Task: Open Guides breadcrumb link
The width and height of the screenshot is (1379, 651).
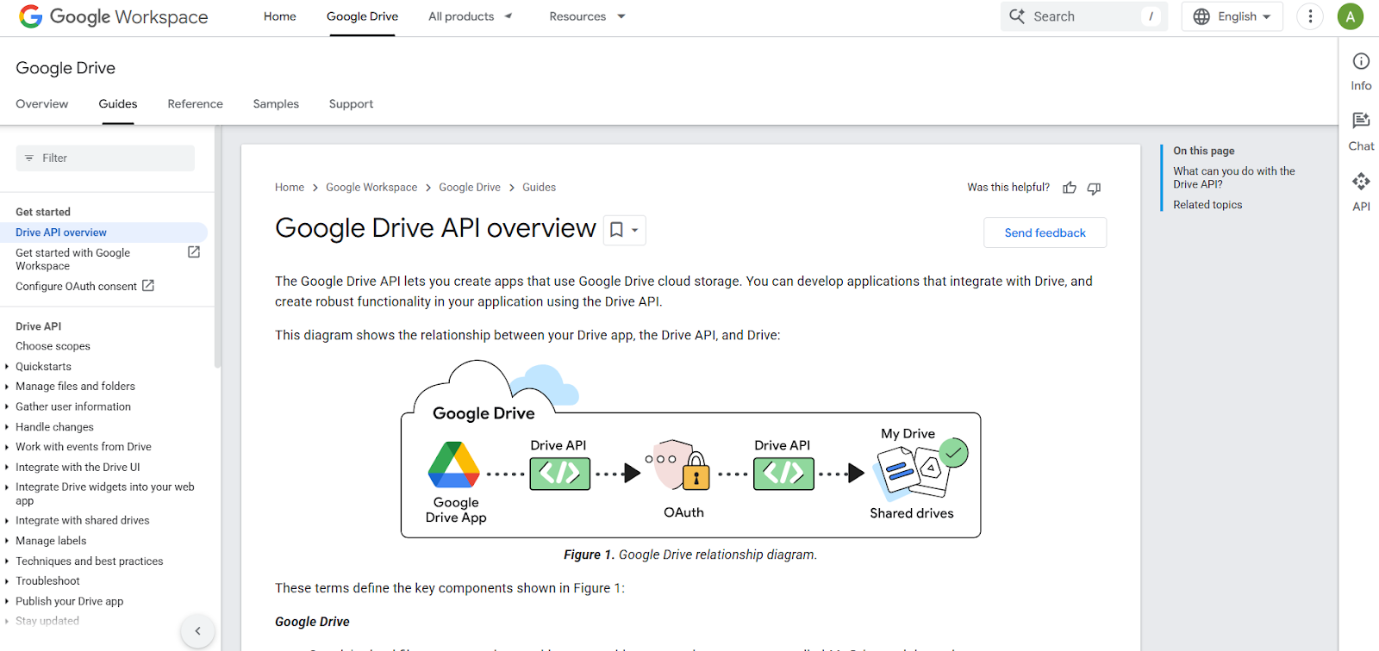Action: coord(539,188)
